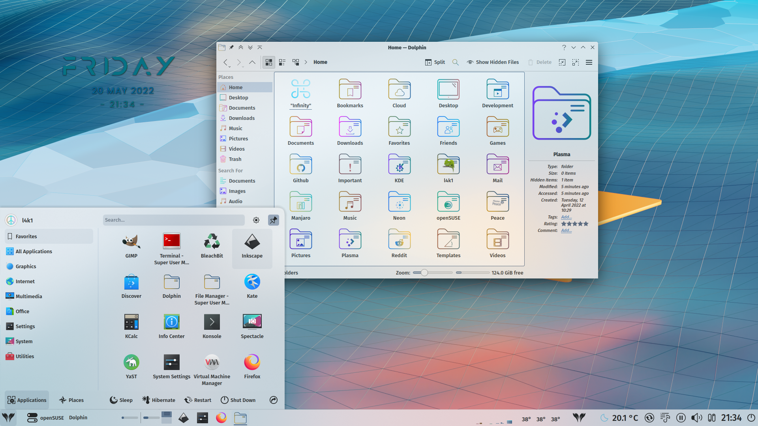The image size is (758, 426).
Task: Click the launcher search field
Action: pos(174,220)
